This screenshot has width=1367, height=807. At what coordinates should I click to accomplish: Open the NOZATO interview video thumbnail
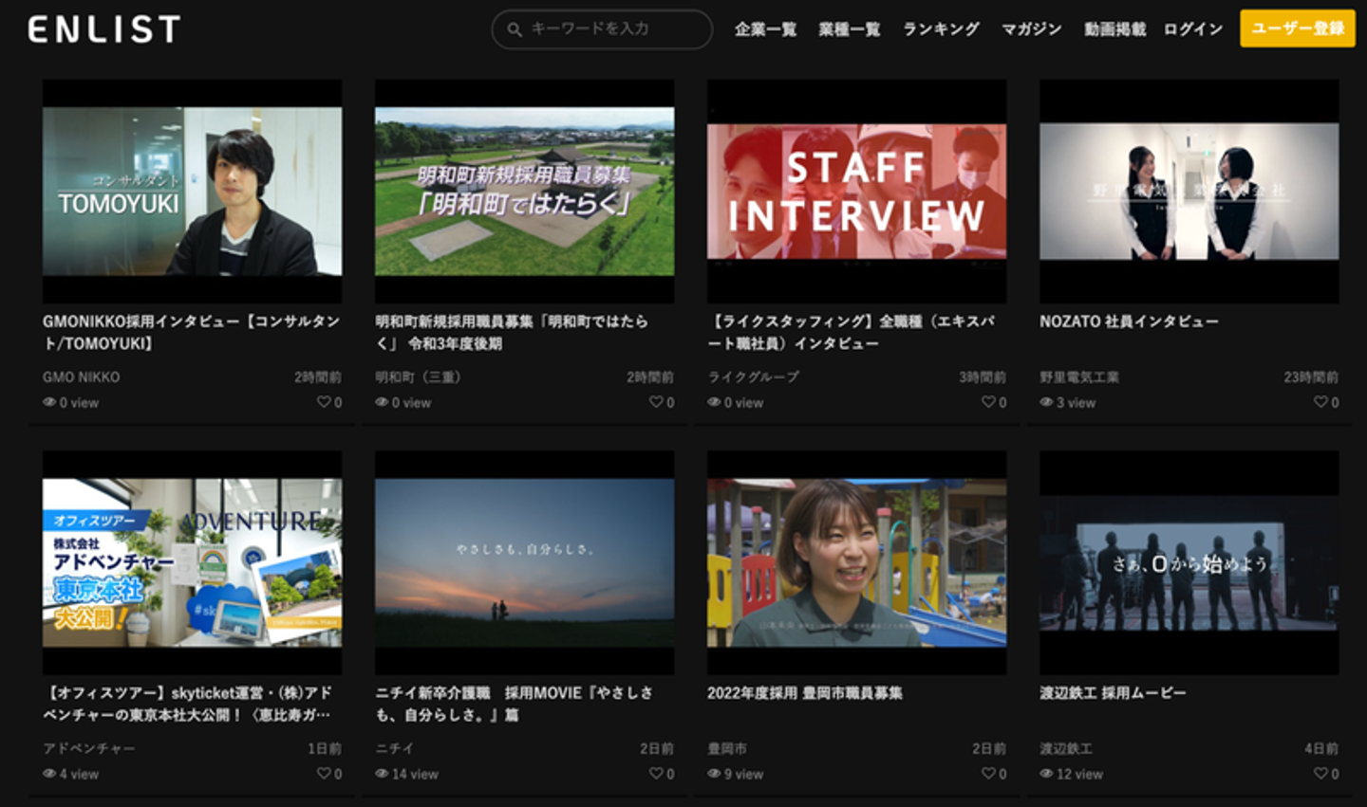(1189, 192)
